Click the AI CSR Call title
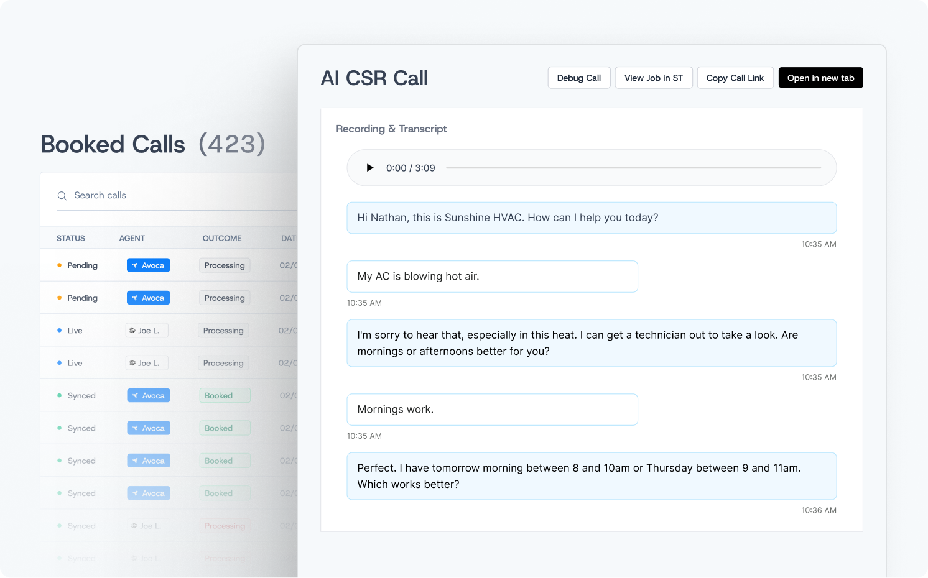928x578 pixels. (x=374, y=78)
